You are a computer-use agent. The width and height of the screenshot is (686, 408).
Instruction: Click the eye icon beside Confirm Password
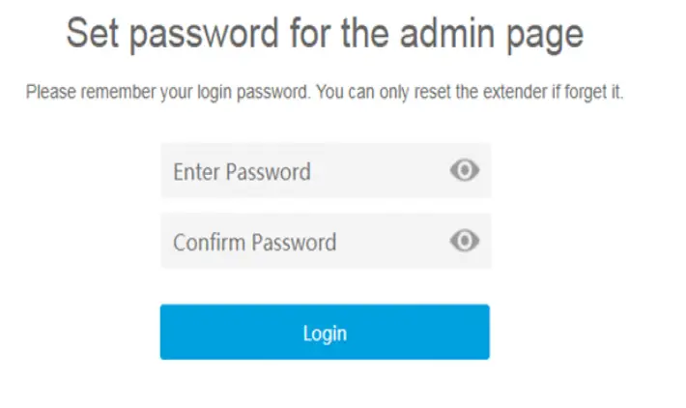coord(465,241)
